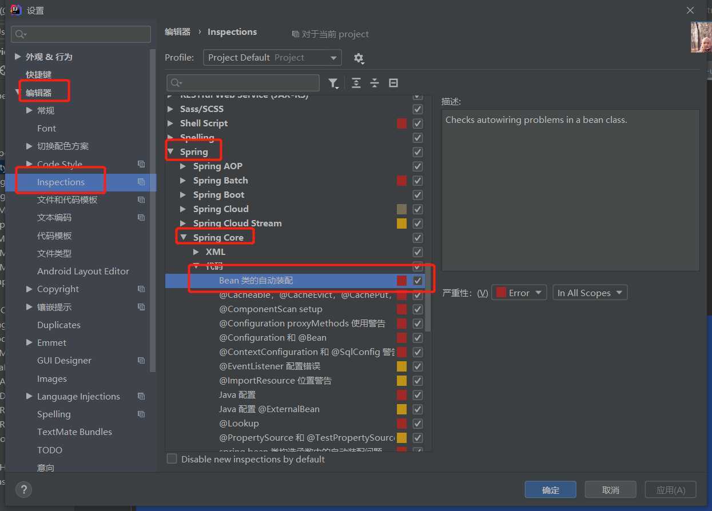Close the 设置 dialog window

click(690, 10)
